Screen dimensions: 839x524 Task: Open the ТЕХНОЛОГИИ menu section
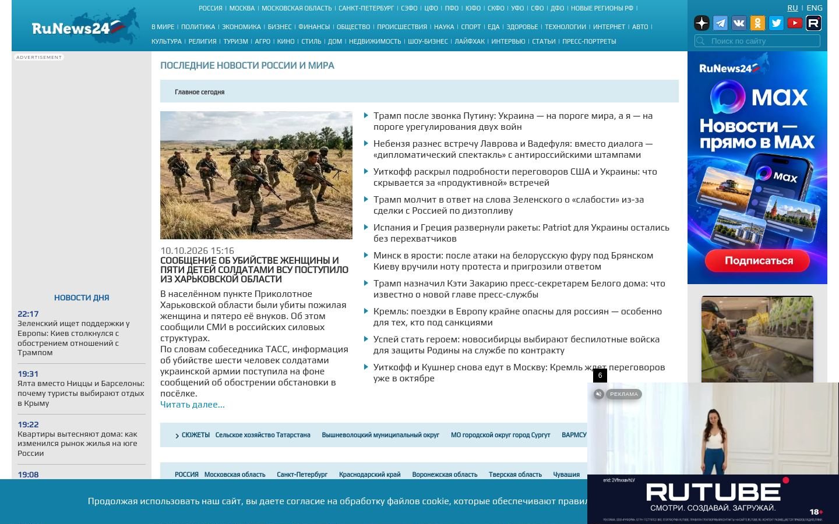pyautogui.click(x=565, y=27)
